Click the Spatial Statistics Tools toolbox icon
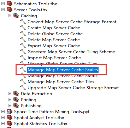This screenshot has height=128, width=130. [10, 124]
